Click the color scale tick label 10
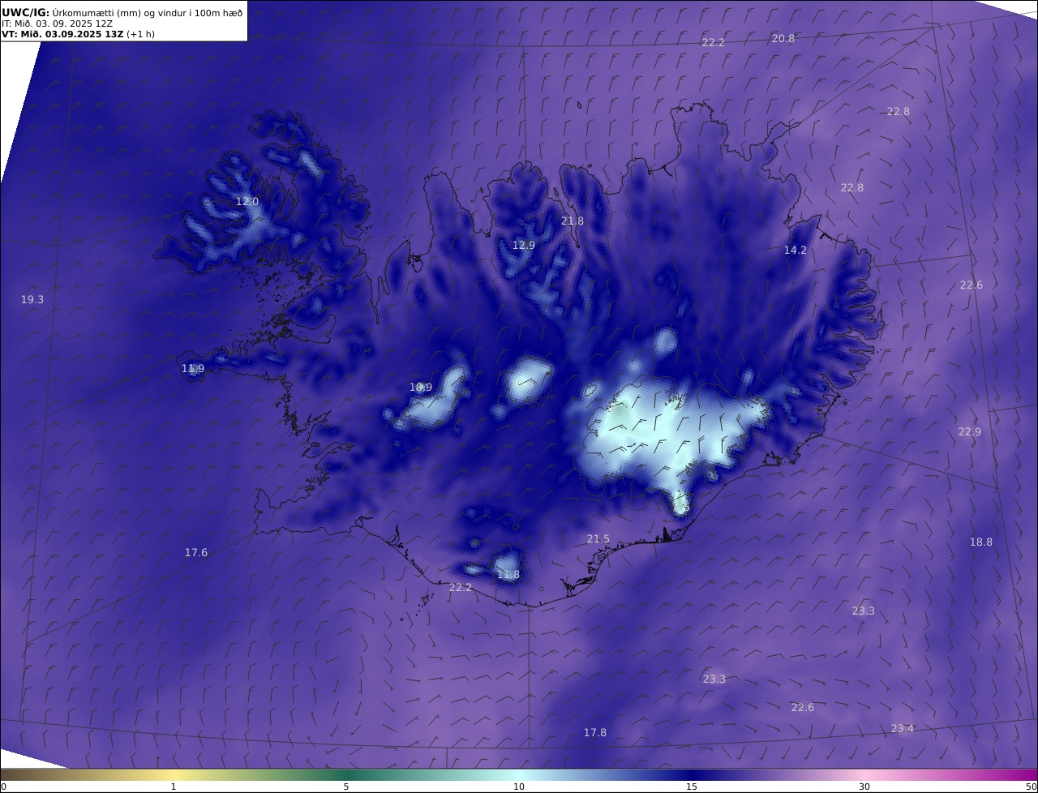Viewport: 1038px width, 793px height. 519,787
